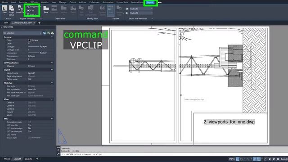The image size is (288, 162).
Task: Collapse the Misc properties section
Action: coord(52,119)
